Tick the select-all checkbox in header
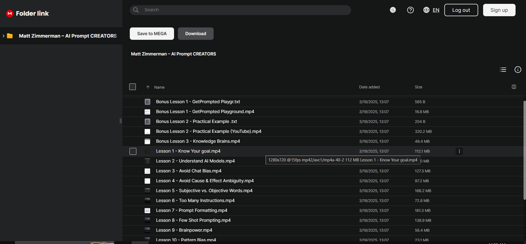 [x=133, y=87]
